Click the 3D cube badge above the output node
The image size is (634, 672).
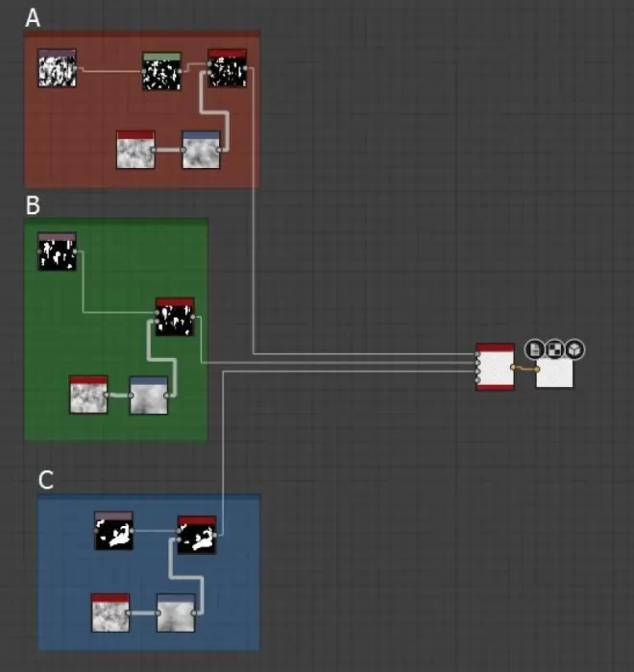pos(574,349)
